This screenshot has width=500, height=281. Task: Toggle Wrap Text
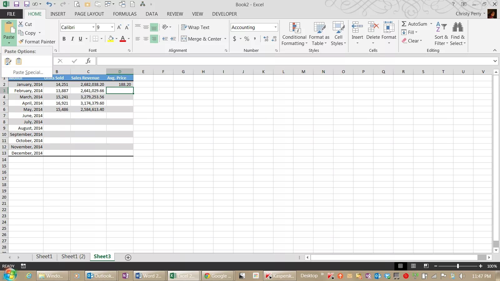195,27
